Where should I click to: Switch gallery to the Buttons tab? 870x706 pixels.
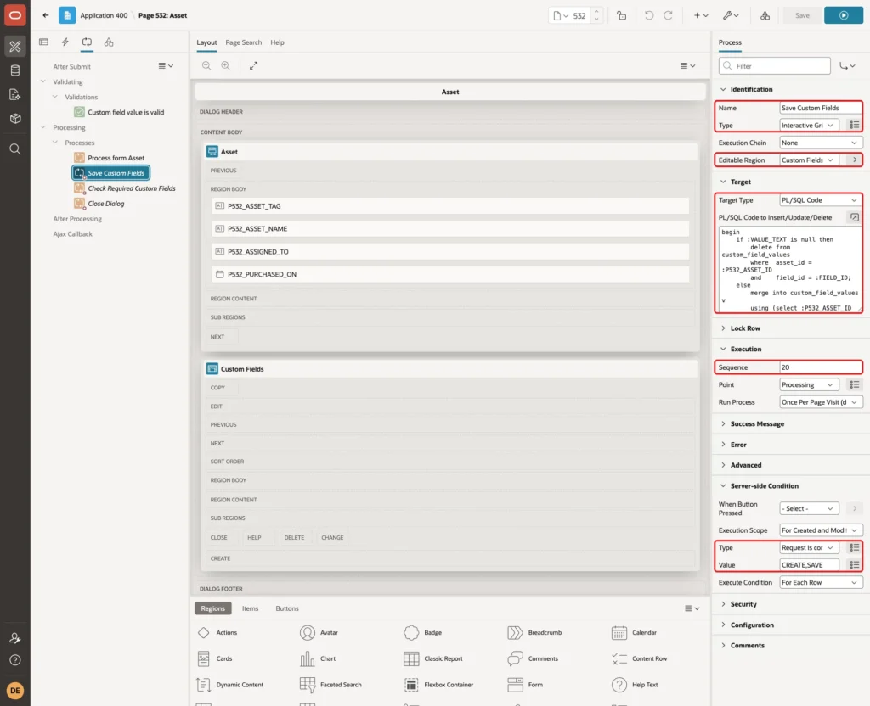[287, 608]
